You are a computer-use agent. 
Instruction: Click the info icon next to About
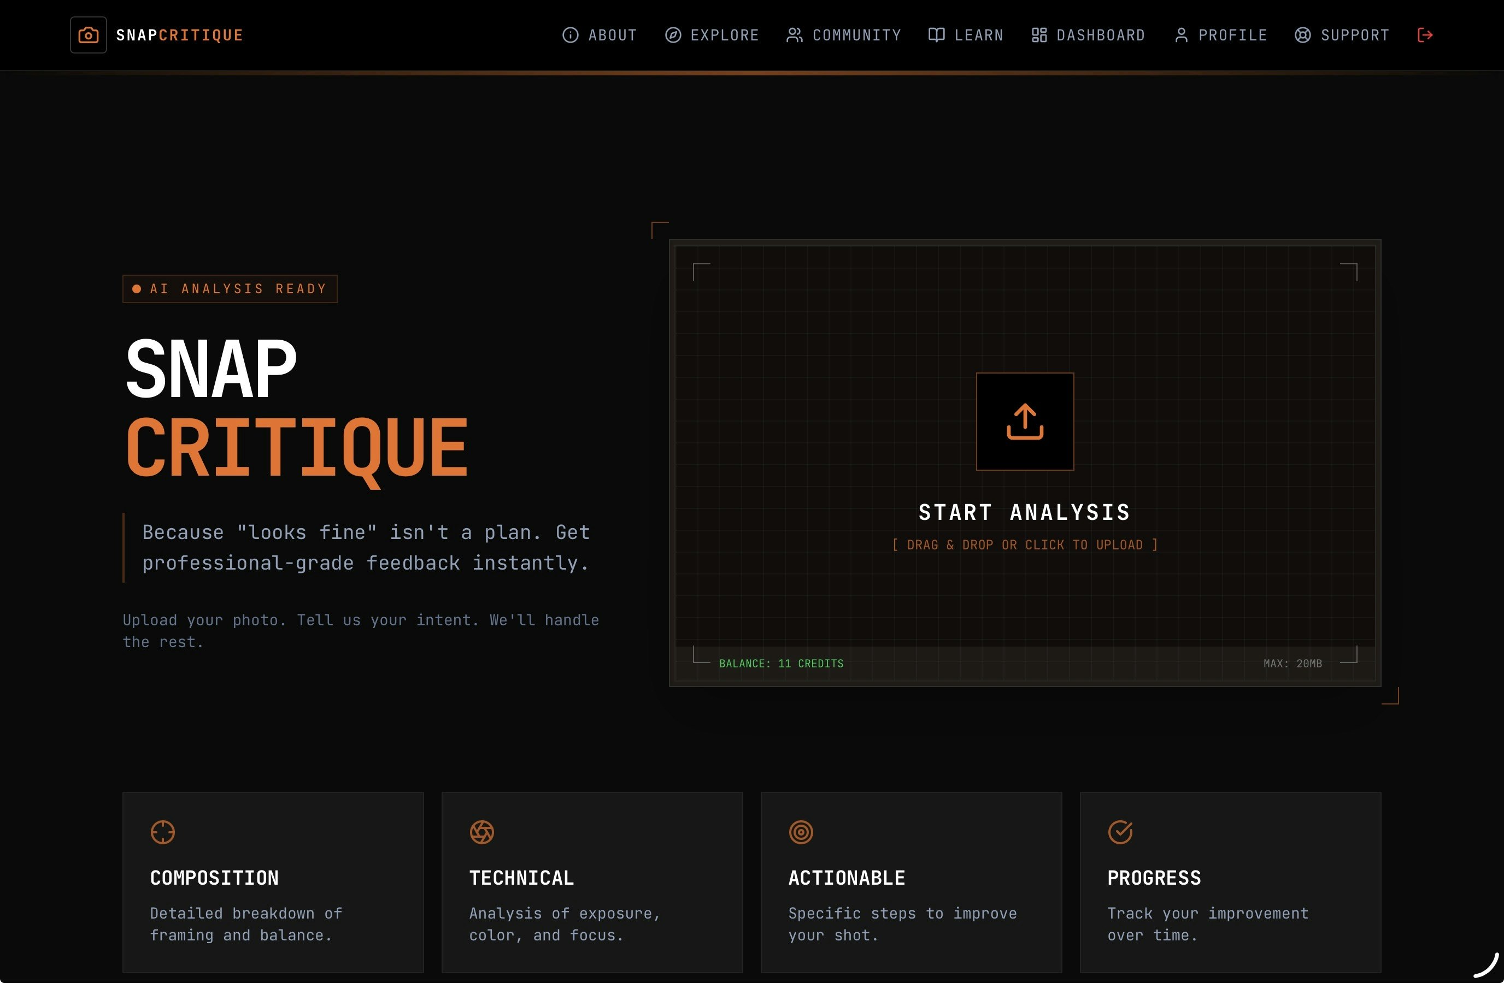[571, 35]
